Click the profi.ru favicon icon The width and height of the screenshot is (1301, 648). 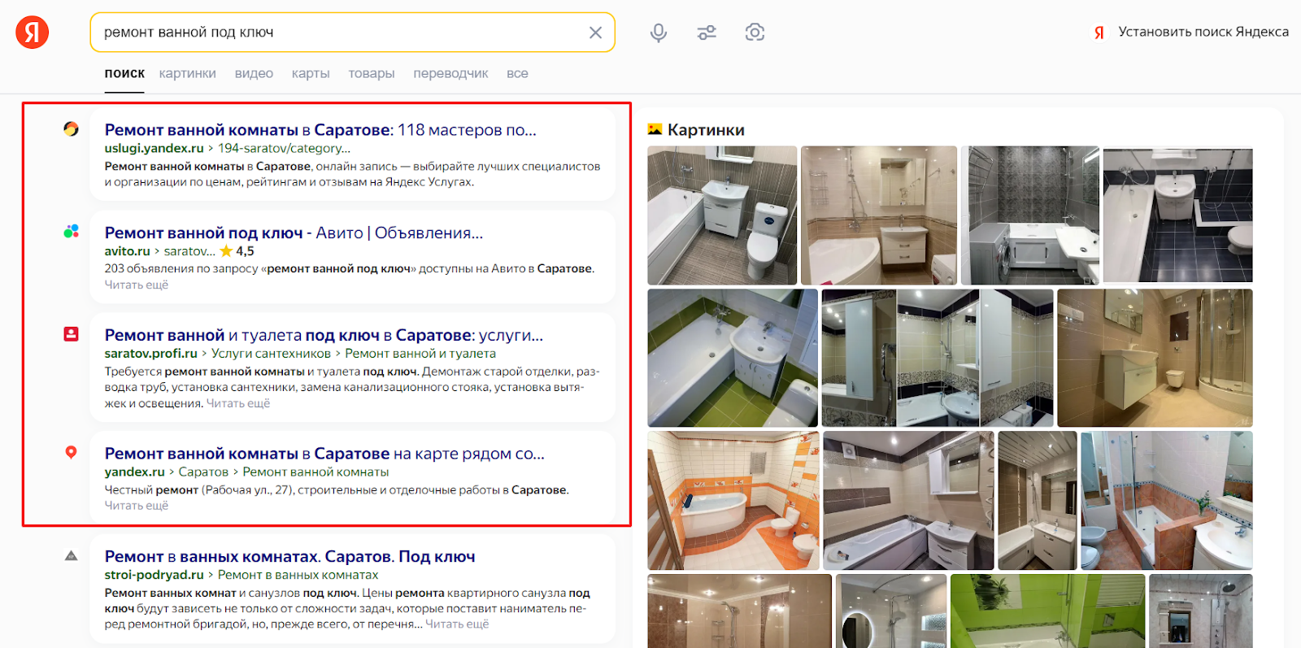pos(72,333)
